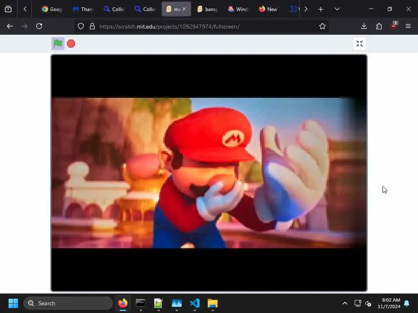Screen dimensions: 418x313
Task: Open the uBlock Origin extension icon
Action: coord(394,26)
